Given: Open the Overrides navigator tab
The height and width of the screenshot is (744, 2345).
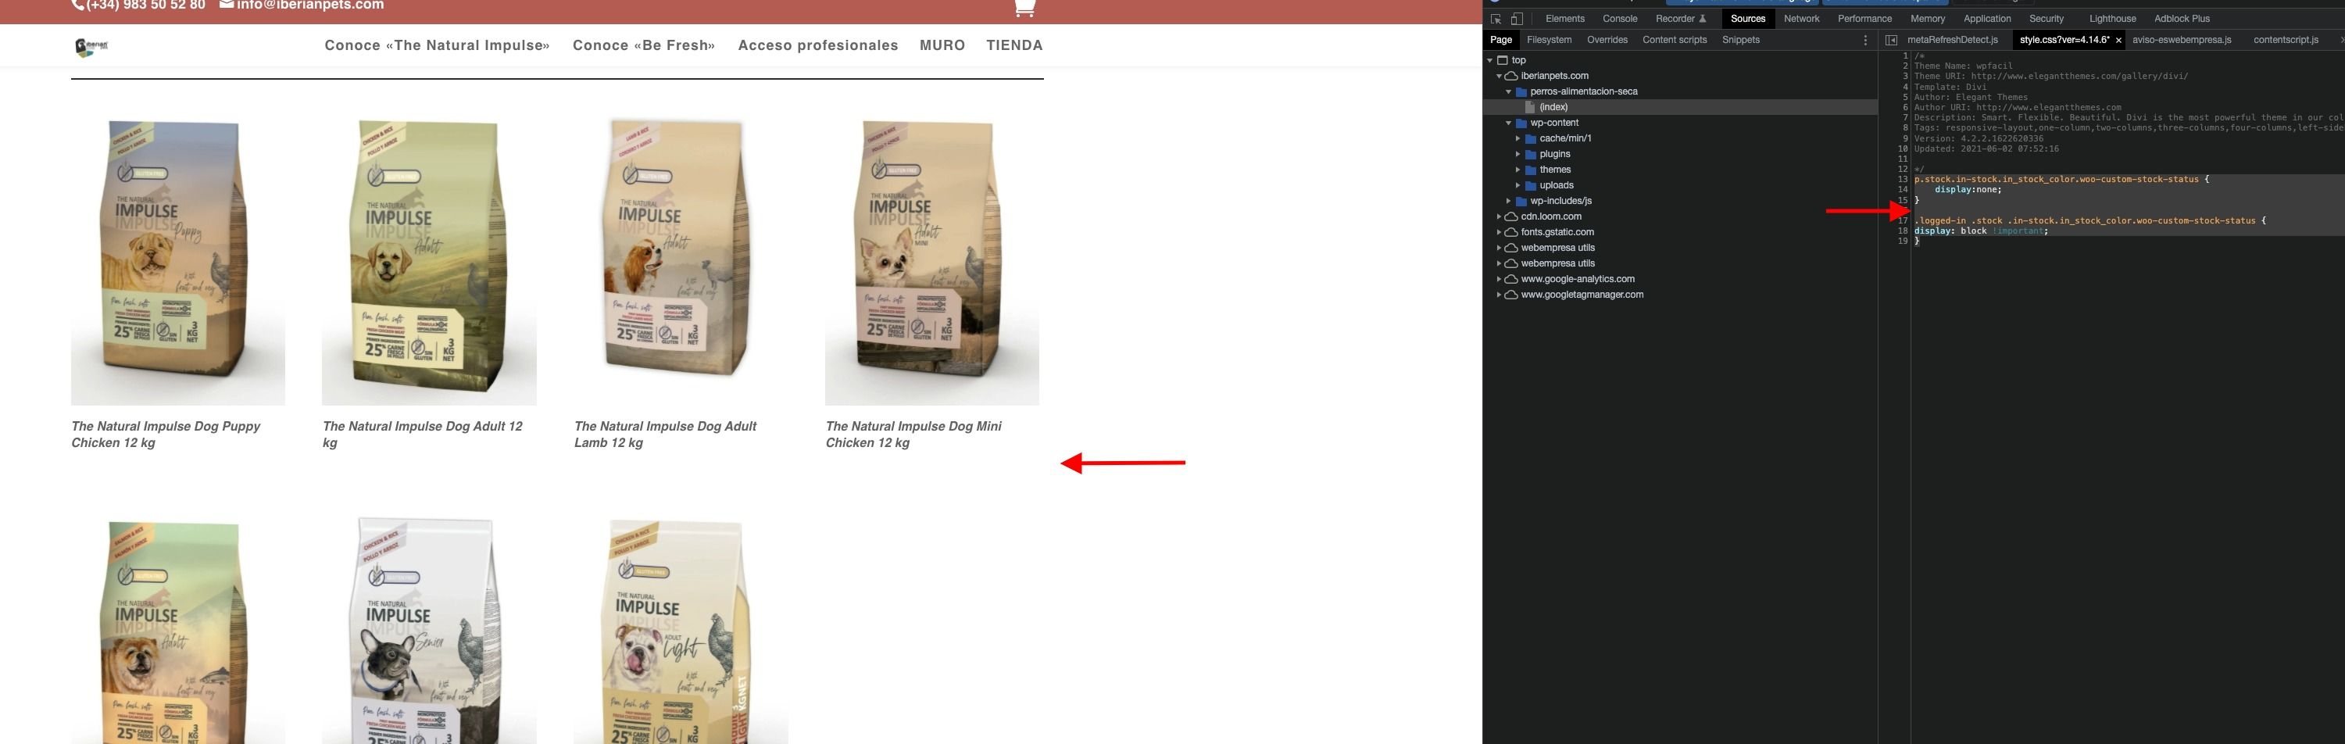Looking at the screenshot, I should 1607,40.
